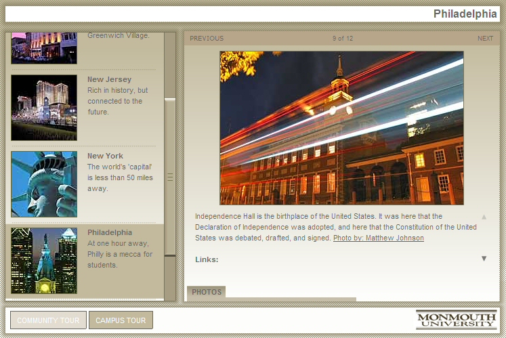The height and width of the screenshot is (338, 506).
Task: Advance to the NEXT photo
Action: click(486, 39)
